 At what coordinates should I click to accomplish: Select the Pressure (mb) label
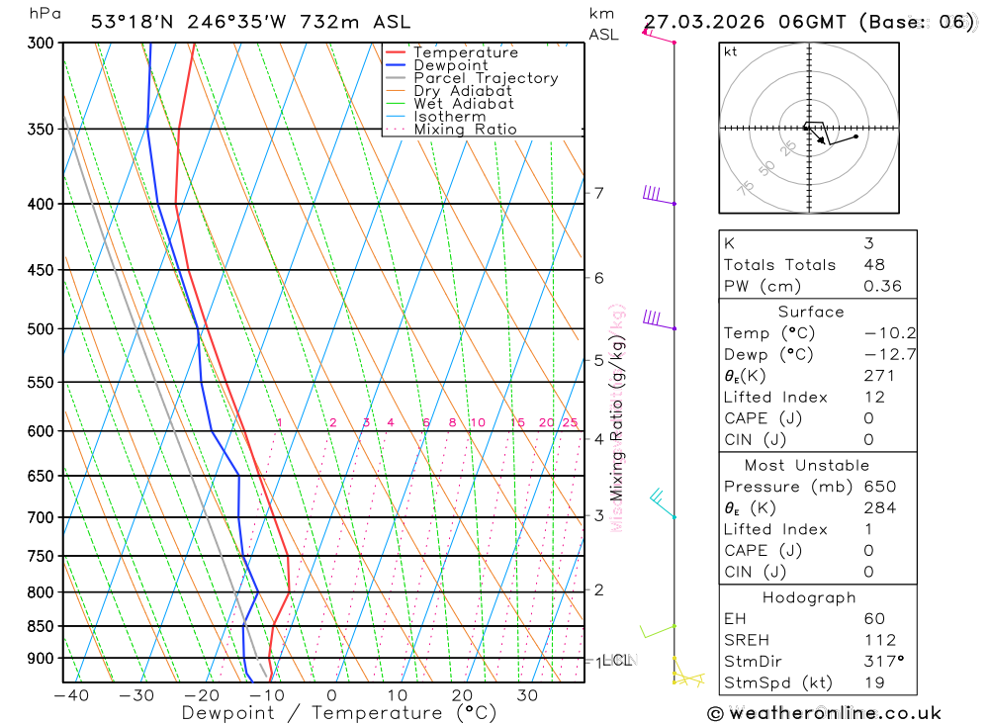pos(788,487)
